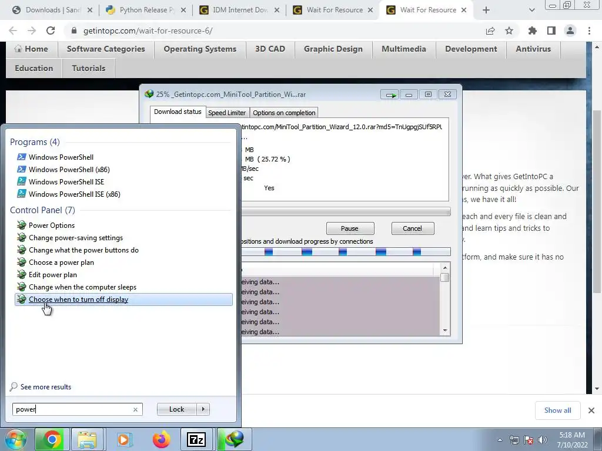Switch to IDM Internet Download tab

(x=240, y=10)
